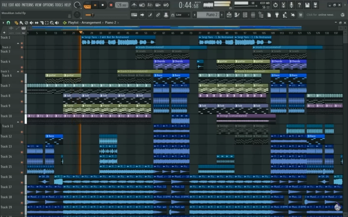Open help with the question mark icon
The height and width of the screenshot is (217, 348).
(x=299, y=5)
